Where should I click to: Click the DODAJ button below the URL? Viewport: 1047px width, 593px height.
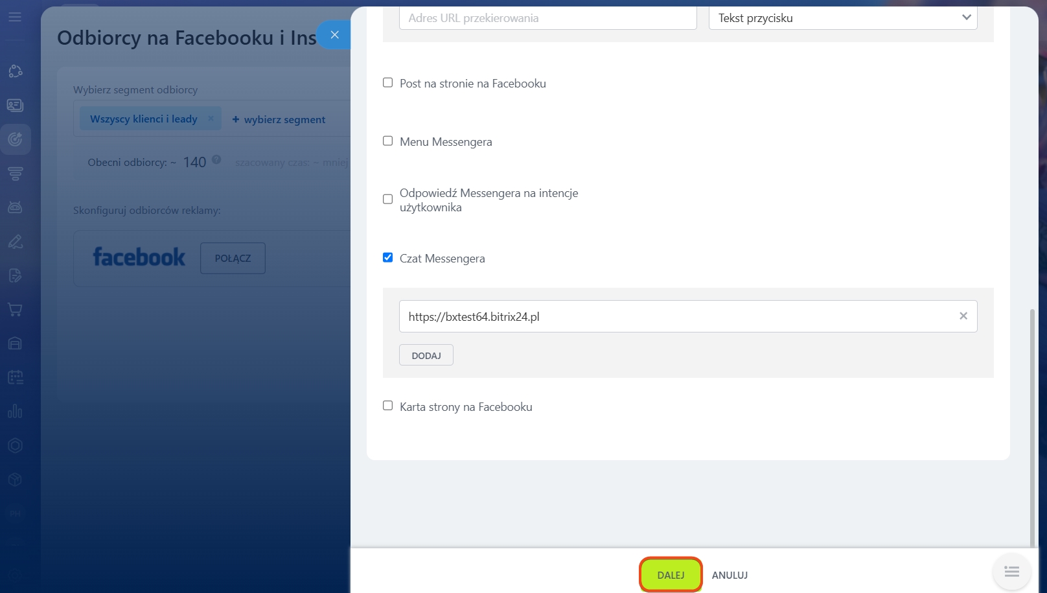tap(426, 356)
